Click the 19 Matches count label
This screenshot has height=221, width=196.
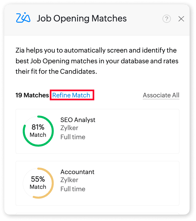(32, 95)
